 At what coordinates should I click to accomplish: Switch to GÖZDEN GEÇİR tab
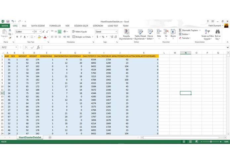(81, 26)
